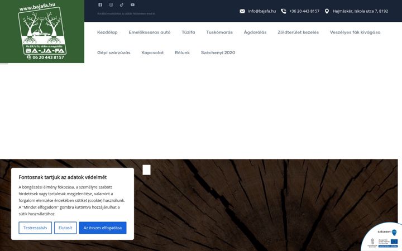Open the Tuskómarás menu item
The image size is (402, 251).
tap(219, 32)
